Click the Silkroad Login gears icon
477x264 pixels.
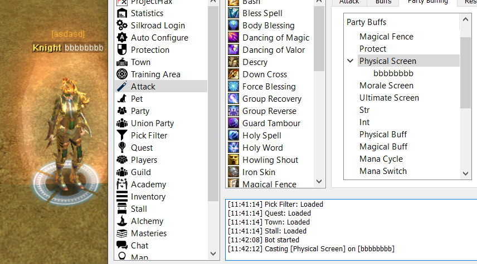click(122, 25)
